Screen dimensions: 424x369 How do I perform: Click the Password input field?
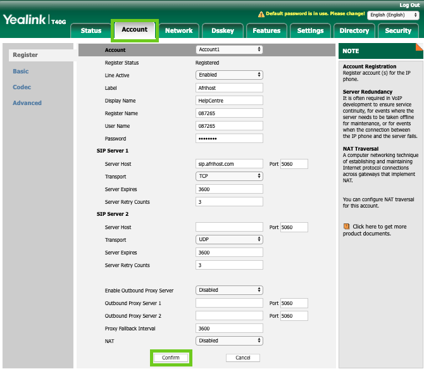229,139
